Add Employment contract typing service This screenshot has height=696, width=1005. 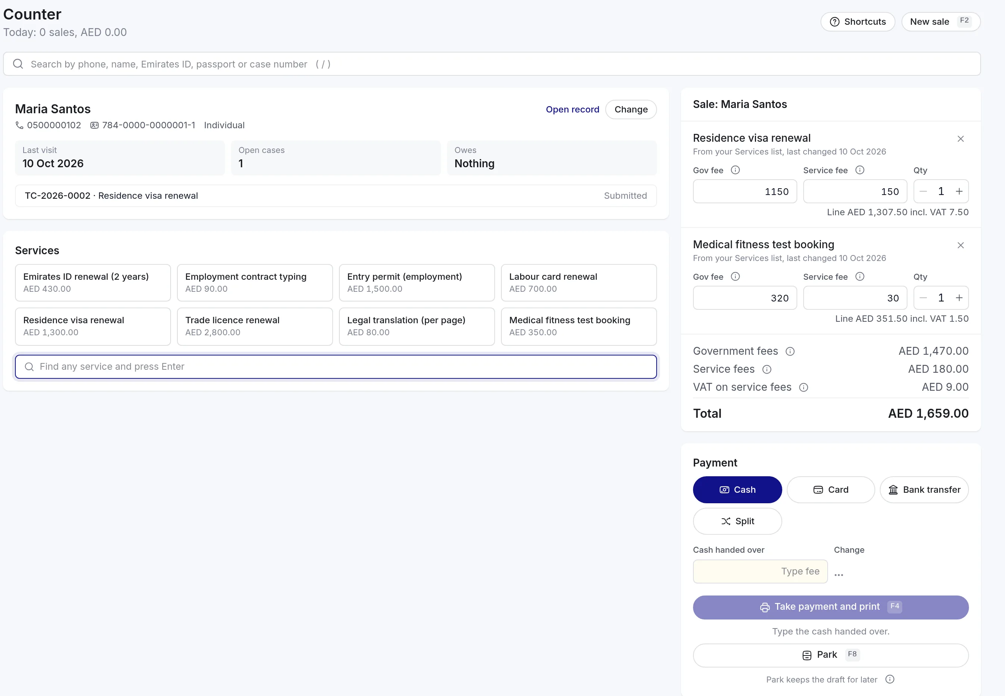(x=255, y=283)
